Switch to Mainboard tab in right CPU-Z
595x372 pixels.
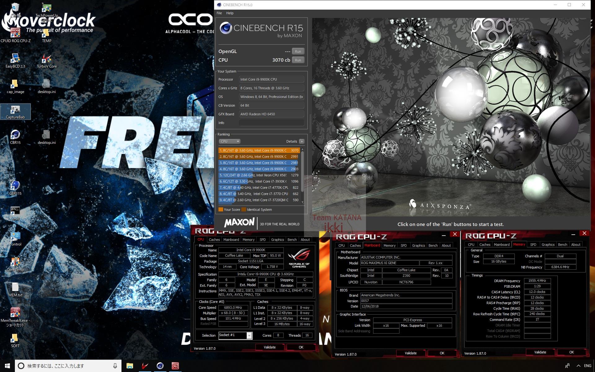click(x=501, y=245)
